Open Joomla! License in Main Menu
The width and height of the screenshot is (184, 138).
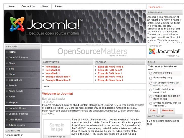coord(23,57)
